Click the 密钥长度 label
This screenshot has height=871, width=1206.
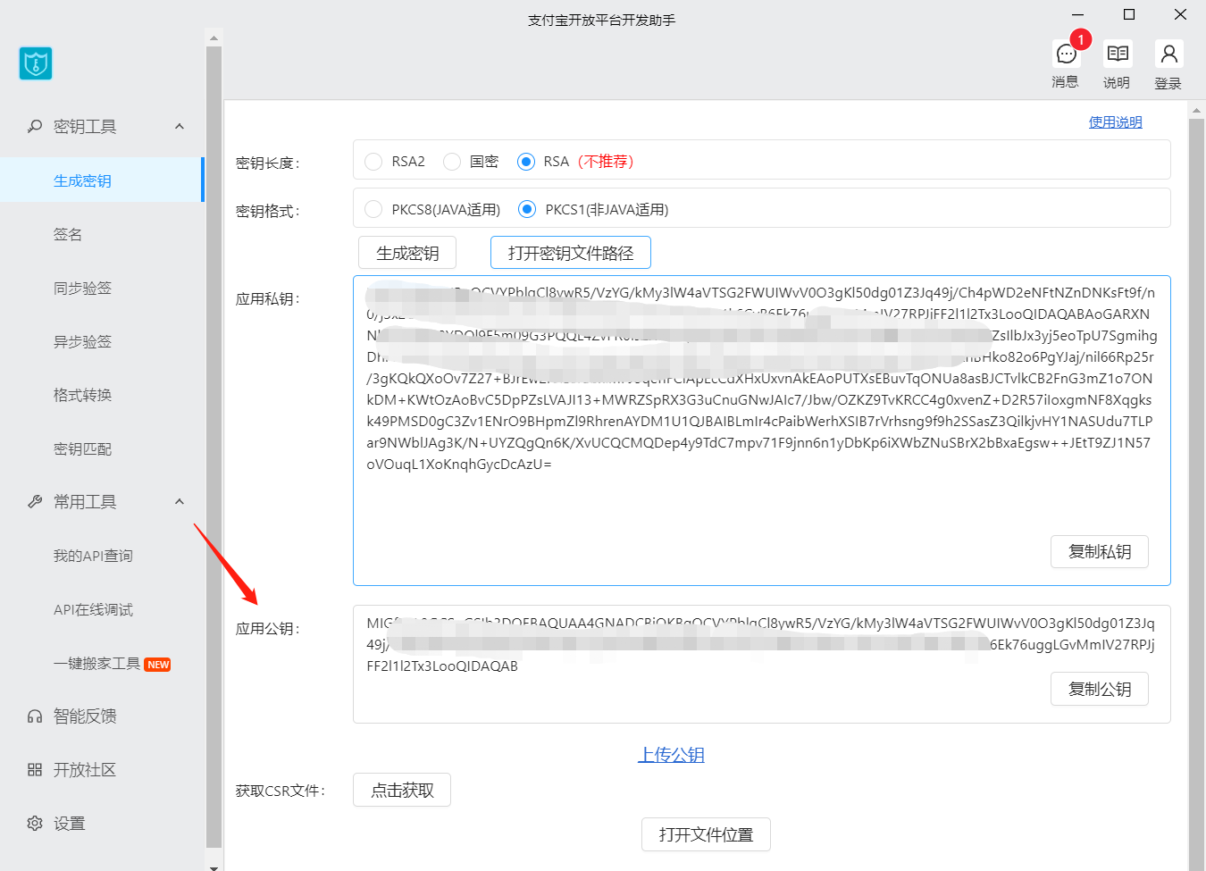click(x=268, y=163)
